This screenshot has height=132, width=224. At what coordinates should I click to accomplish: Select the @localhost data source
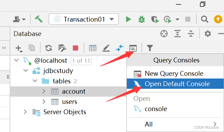(x=51, y=61)
